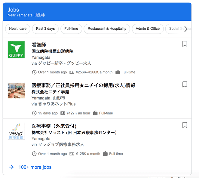The height and width of the screenshot is (178, 199).
Task: Bookmark the 医療事務（外来受付) job listing
Action: 185,125
